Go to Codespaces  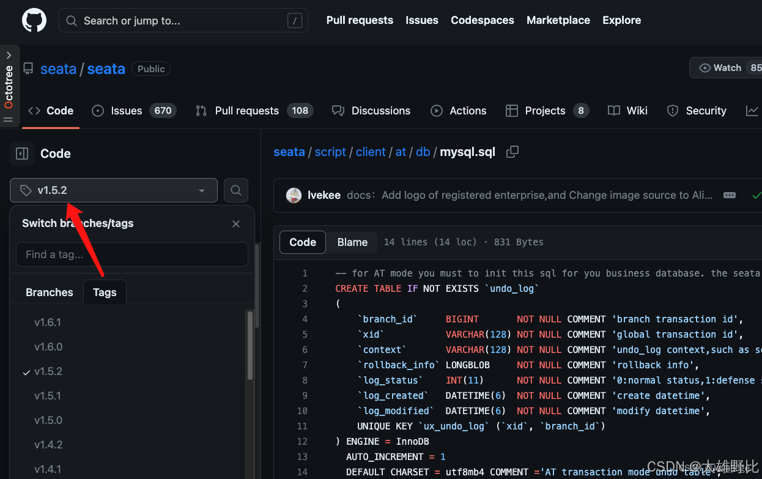(x=483, y=20)
